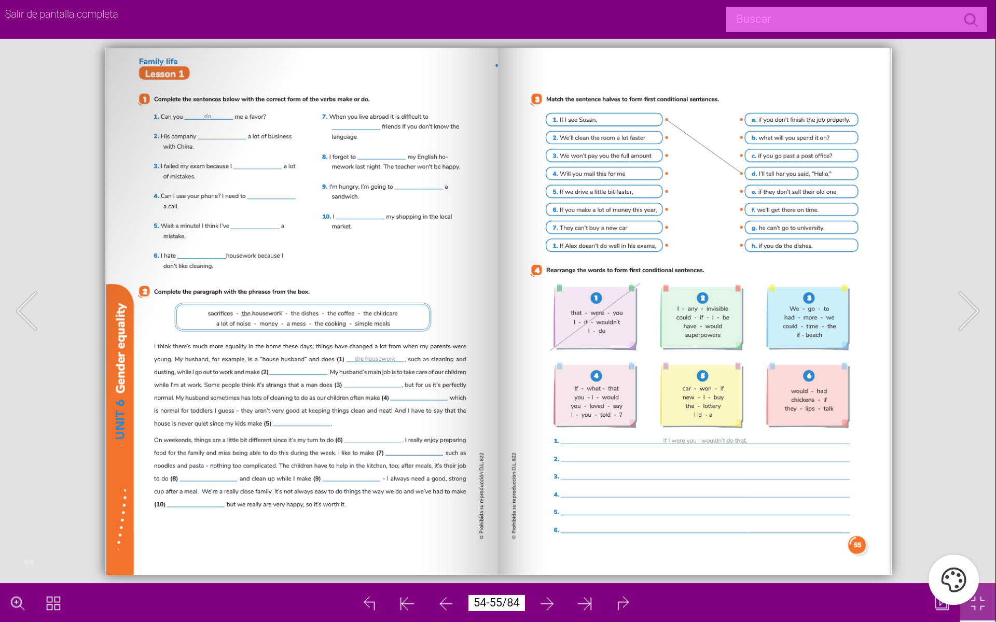Edit the page number field 54-55/84
The image size is (996, 622).
496,603
